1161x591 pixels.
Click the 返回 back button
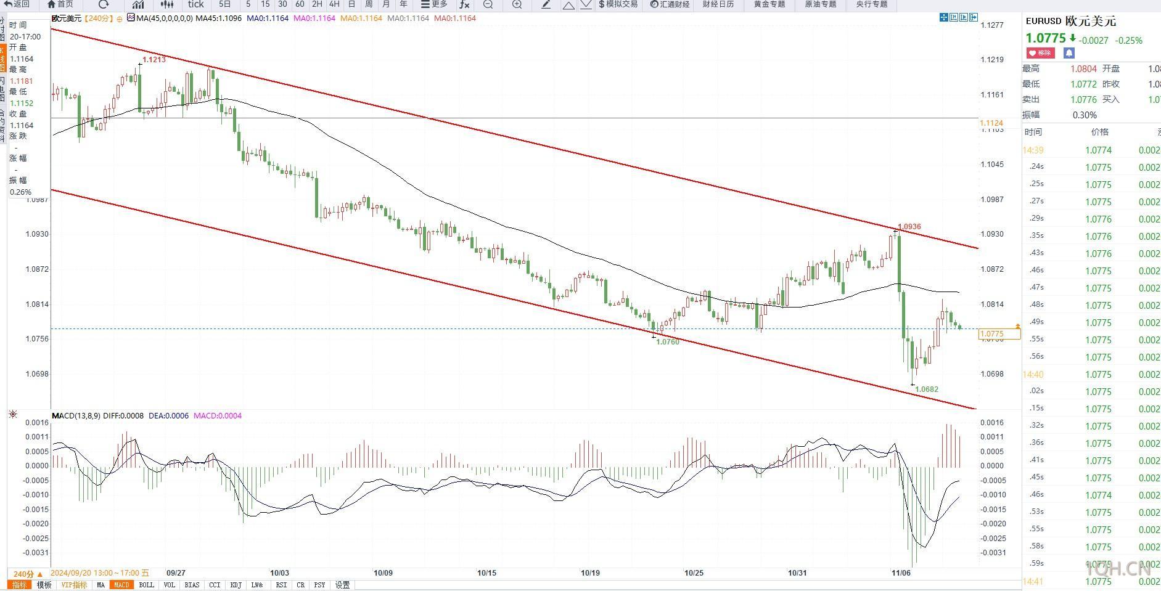(x=17, y=4)
